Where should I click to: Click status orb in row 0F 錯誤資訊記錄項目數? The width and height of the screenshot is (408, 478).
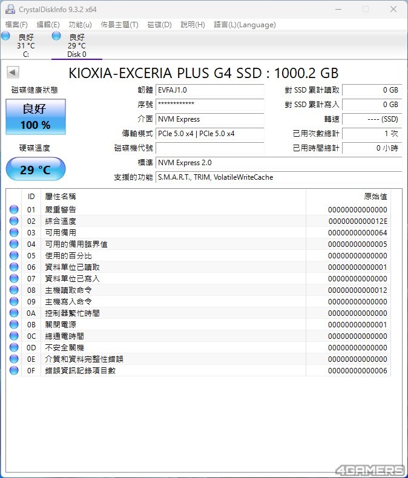[x=14, y=370]
